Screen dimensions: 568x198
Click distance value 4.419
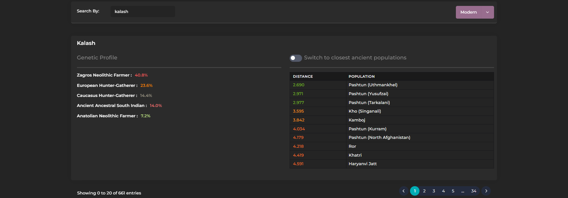click(x=298, y=155)
